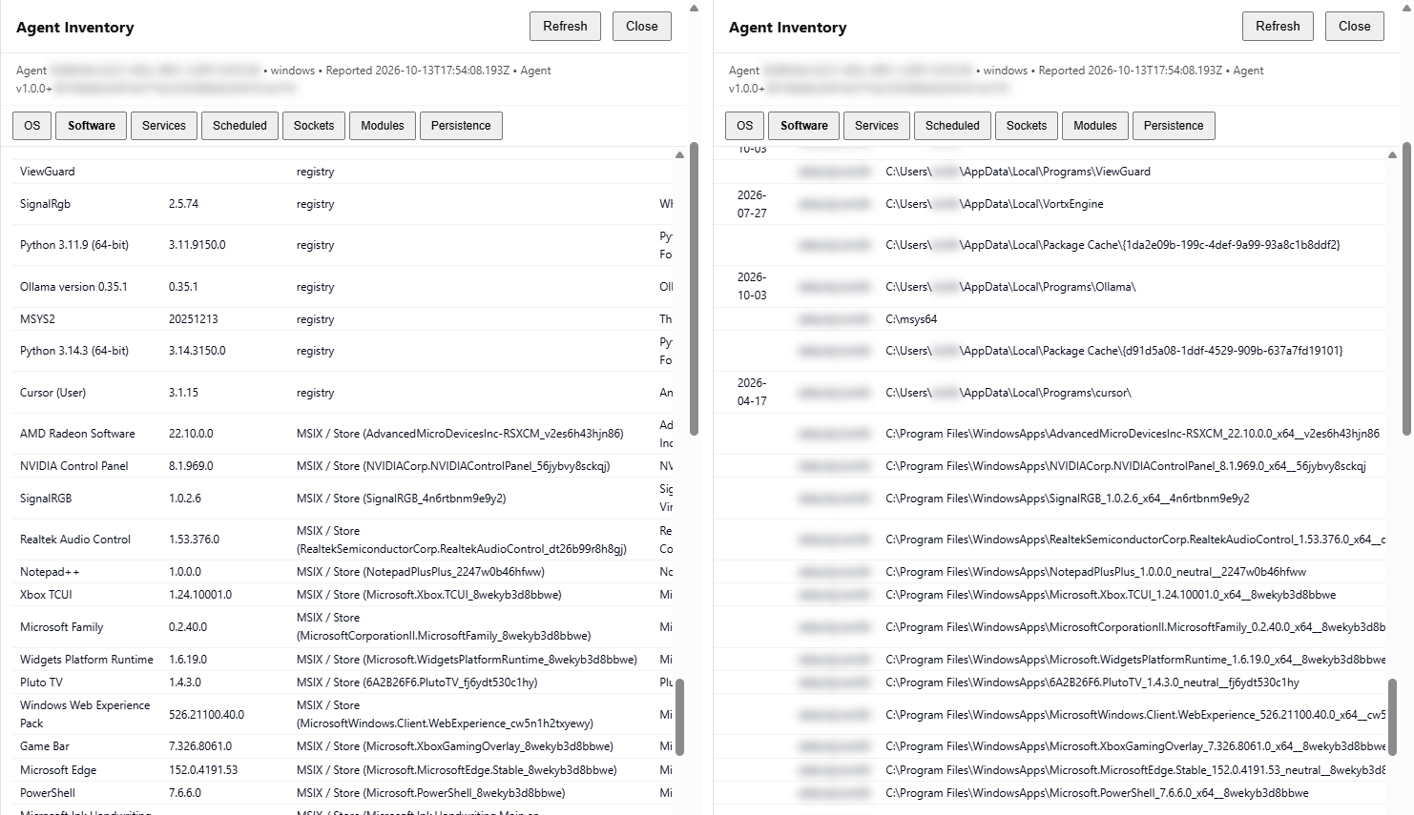Open the Persistence tab in the right panel
The image size is (1414, 815).
coord(1174,126)
